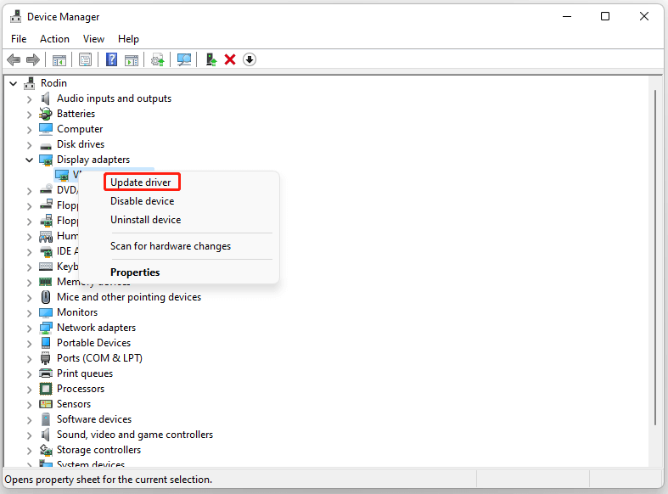Collapse the Rodin root node
The width and height of the screenshot is (668, 494).
pos(14,83)
